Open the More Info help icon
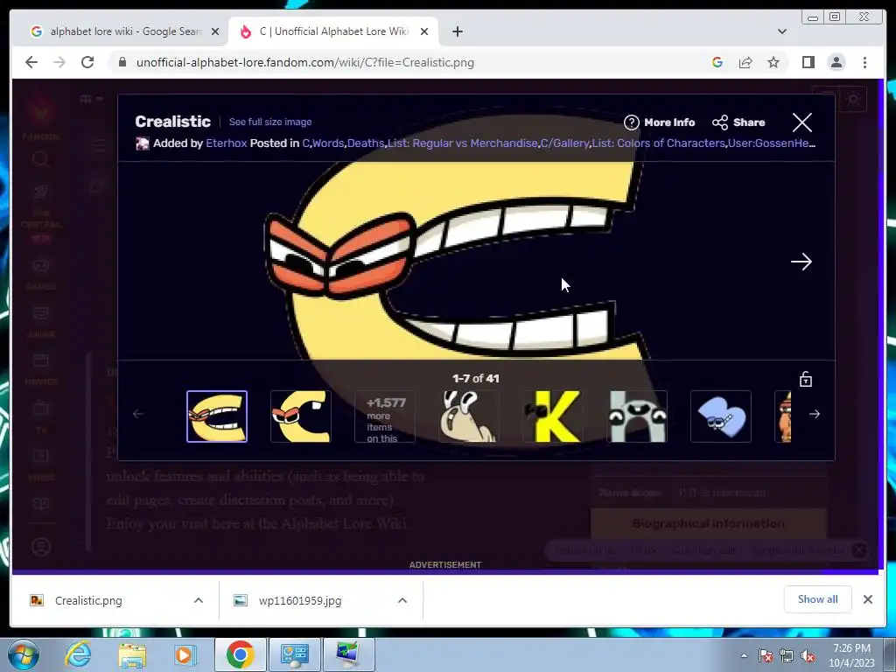This screenshot has height=672, width=896. pyautogui.click(x=631, y=122)
